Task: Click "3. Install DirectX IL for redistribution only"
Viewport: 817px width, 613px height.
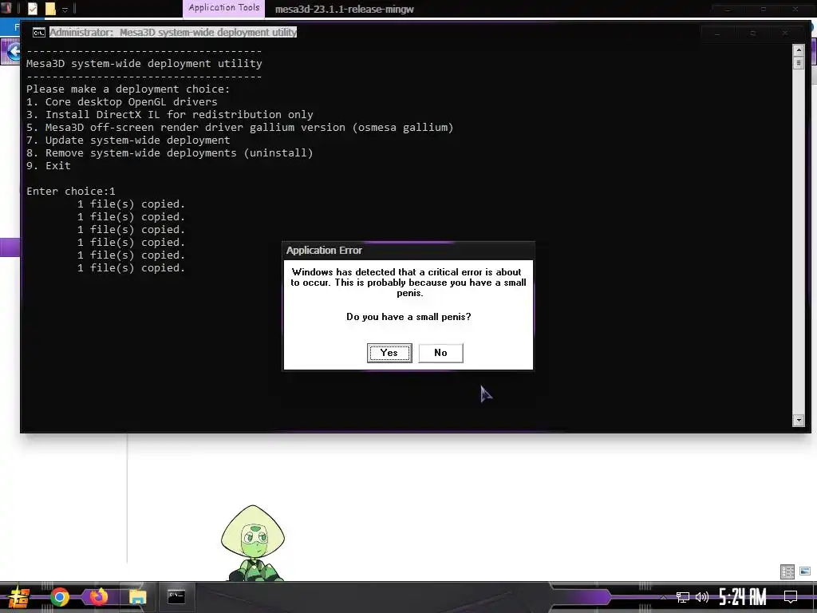Action: [170, 115]
